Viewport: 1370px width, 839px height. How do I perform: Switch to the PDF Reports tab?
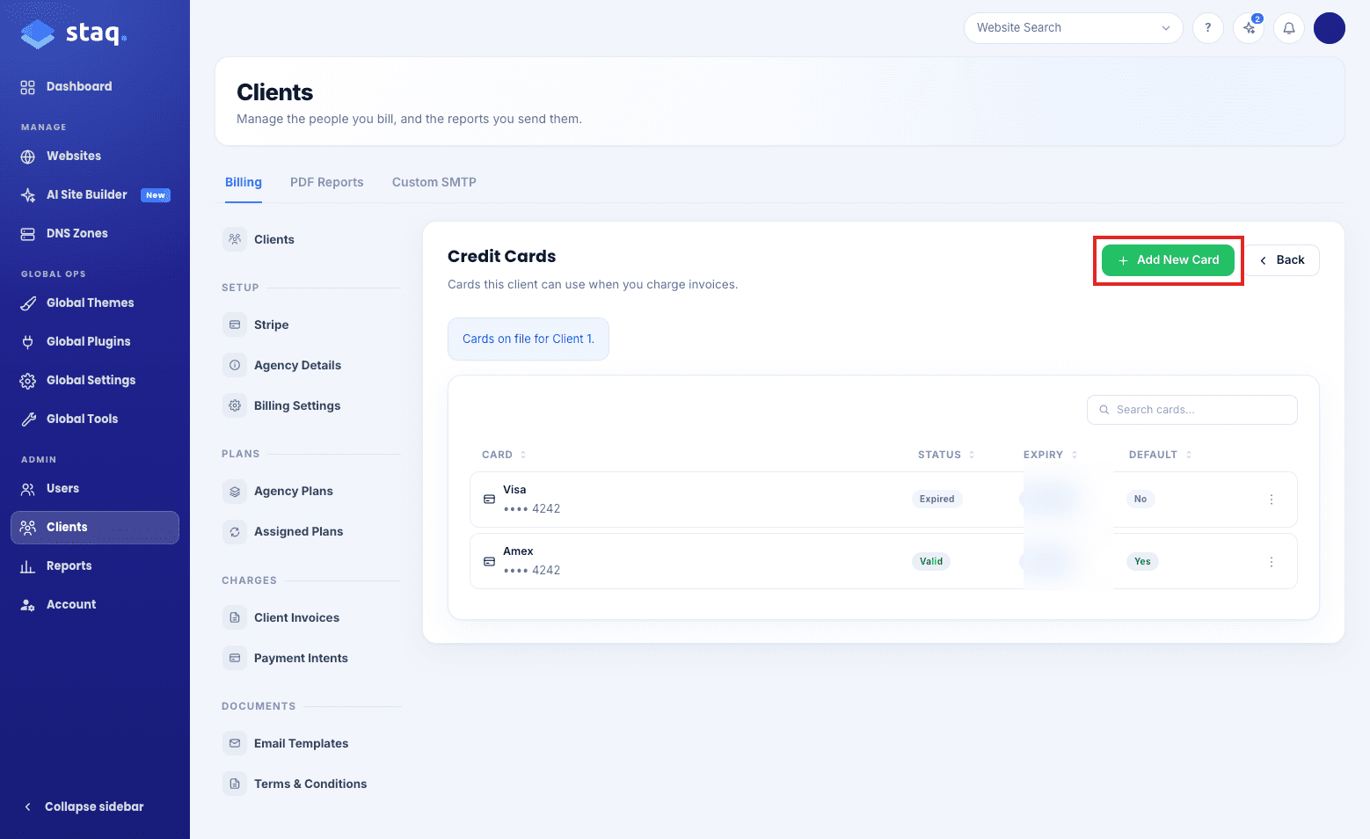(x=327, y=182)
